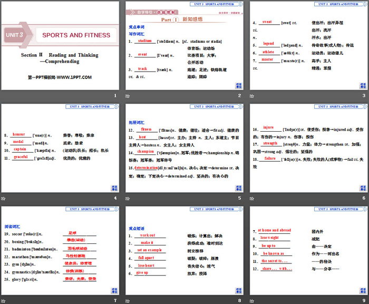
Task: Click the animation star below slide 6
Action: click(251, 199)
